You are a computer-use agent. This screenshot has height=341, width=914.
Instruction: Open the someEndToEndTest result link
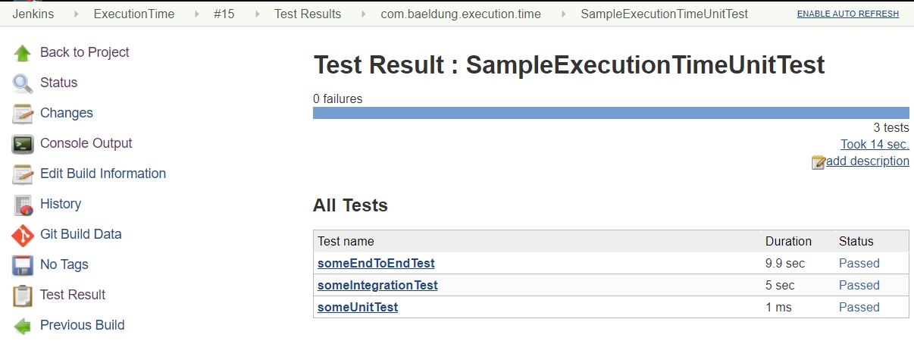tap(376, 263)
